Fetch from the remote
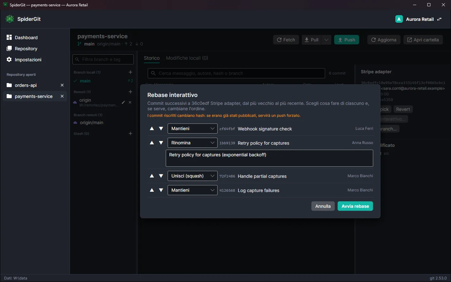Viewport: 451px width, 282px height. (x=286, y=40)
